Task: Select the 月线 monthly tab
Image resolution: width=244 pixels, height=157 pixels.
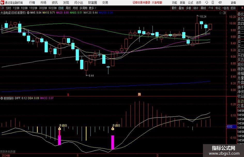Action: click(75, 8)
